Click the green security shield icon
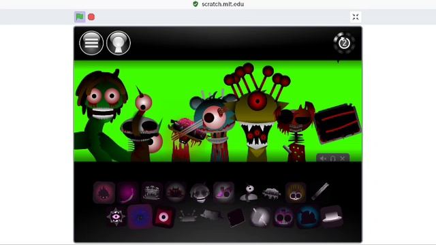Screen dimensions: 436x245 tap(196, 4)
